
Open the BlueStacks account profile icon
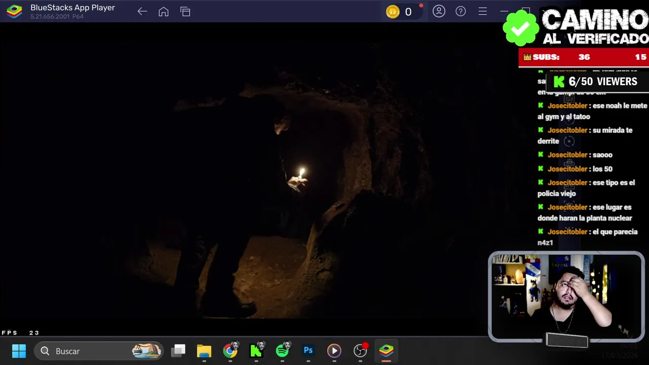click(x=439, y=11)
